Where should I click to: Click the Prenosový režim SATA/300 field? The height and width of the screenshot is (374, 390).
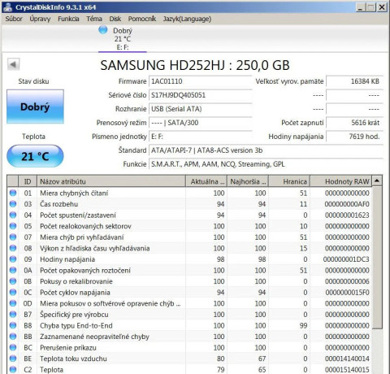[x=201, y=123]
